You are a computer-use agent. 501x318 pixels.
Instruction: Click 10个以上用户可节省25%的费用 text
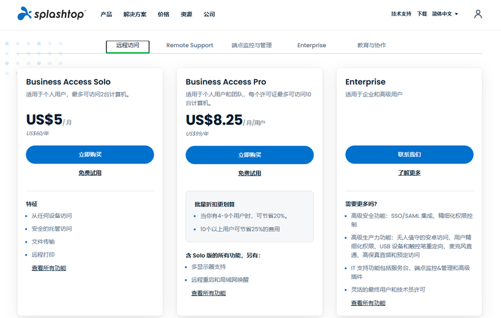coord(240,230)
